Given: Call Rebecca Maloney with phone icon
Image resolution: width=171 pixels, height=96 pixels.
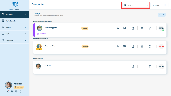Looking at the screenshot, I should click(118, 46).
